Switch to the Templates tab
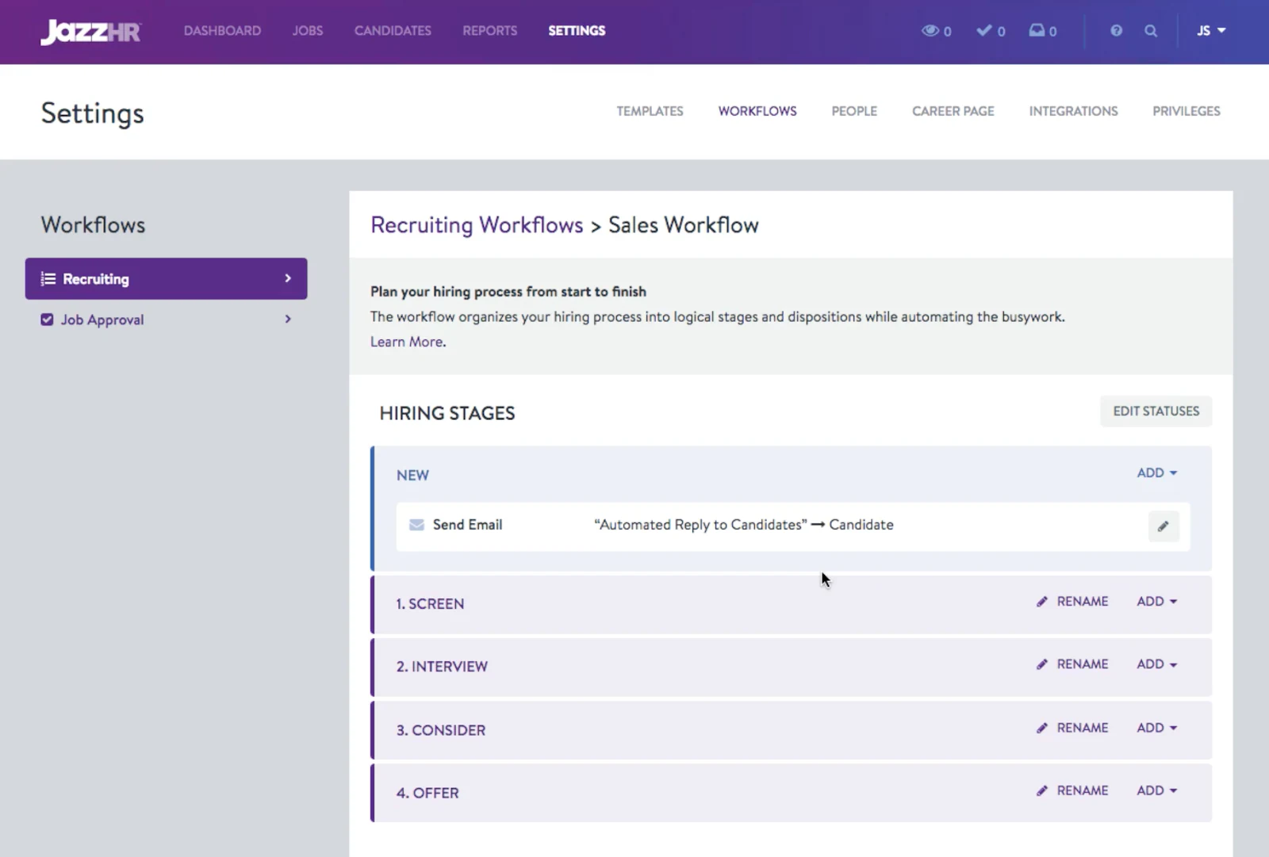Viewport: 1269px width, 857px height. tap(650, 111)
